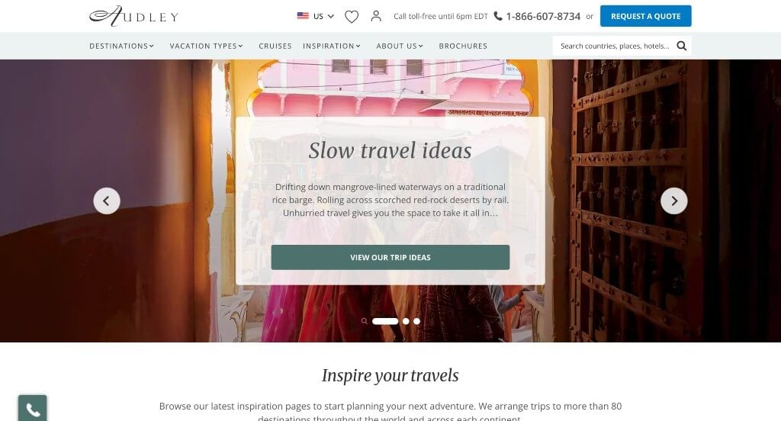
Task: Click the search magnifier icon
Action: tap(681, 46)
